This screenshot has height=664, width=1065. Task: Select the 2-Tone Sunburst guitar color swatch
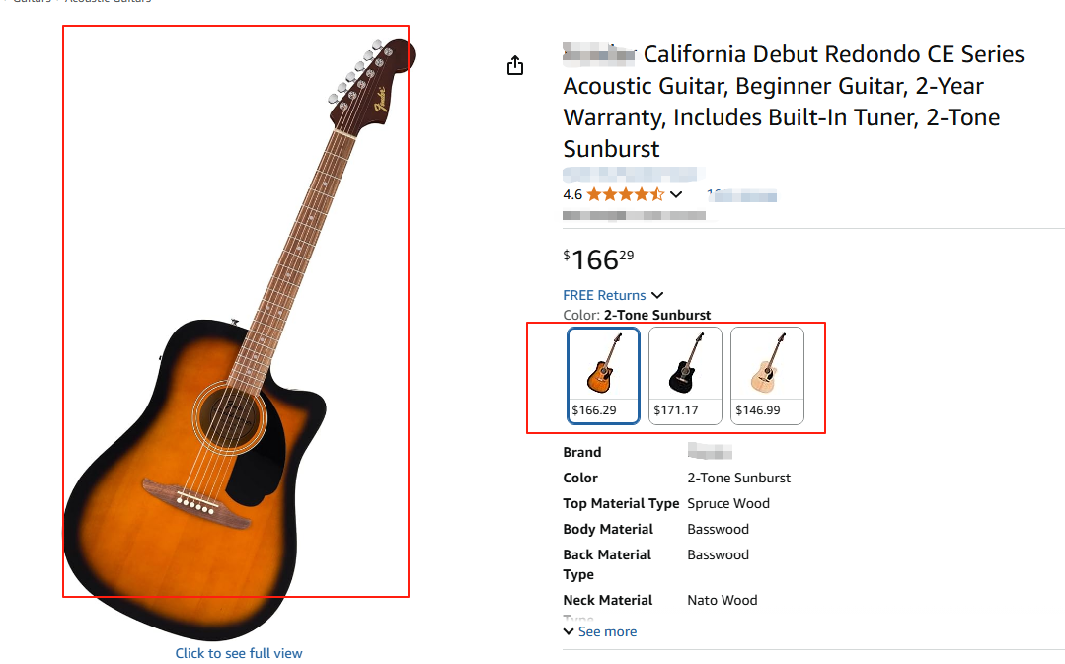point(603,375)
